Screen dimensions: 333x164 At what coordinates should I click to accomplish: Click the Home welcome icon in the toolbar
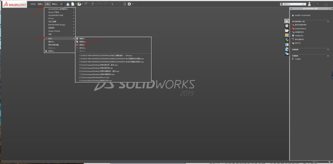[x=68, y=4]
